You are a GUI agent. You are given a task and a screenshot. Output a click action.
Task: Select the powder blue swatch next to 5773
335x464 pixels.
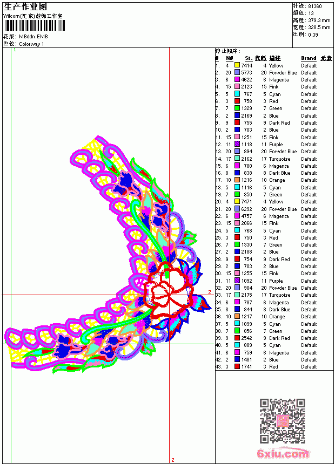tap(237, 72)
